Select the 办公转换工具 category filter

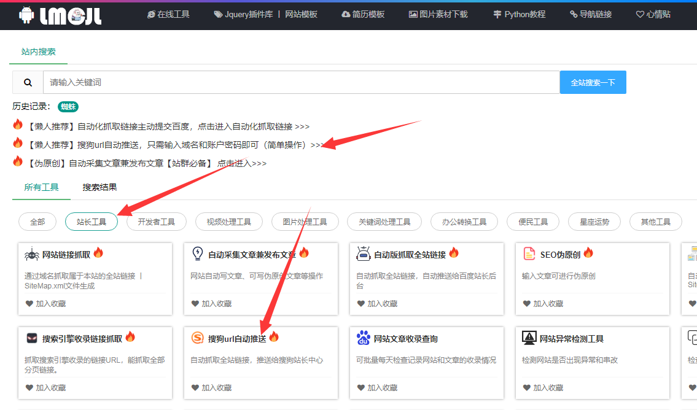464,222
